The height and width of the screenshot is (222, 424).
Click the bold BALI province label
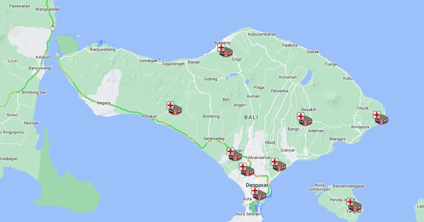click(x=251, y=117)
